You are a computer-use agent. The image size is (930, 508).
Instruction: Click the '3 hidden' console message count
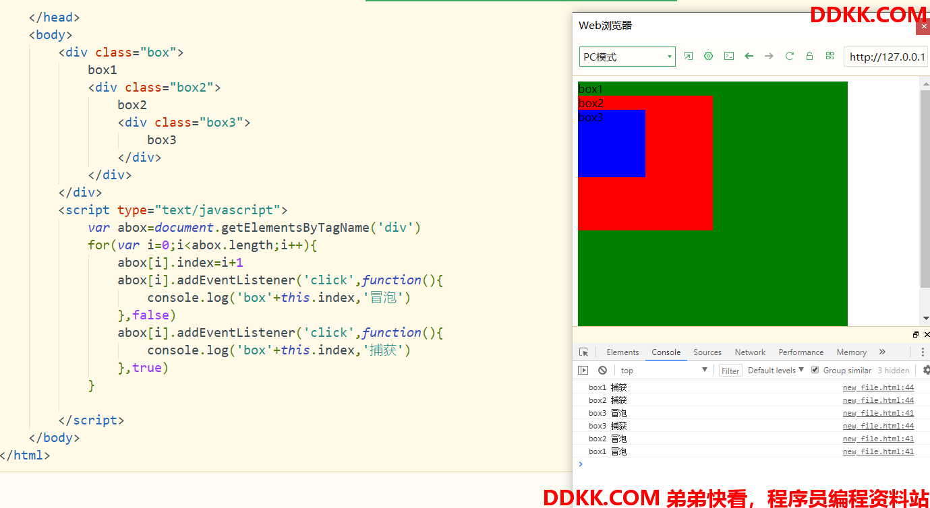pos(894,371)
